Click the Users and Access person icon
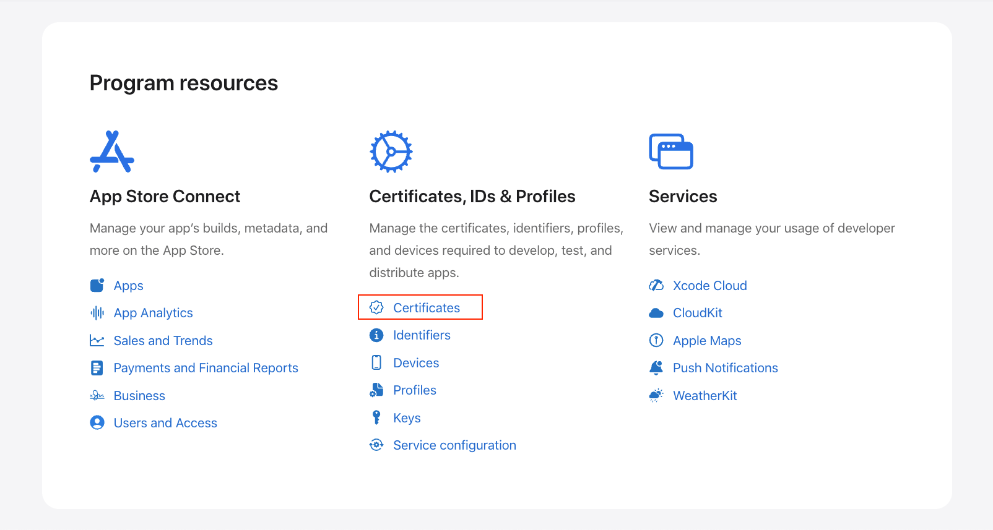 97,422
